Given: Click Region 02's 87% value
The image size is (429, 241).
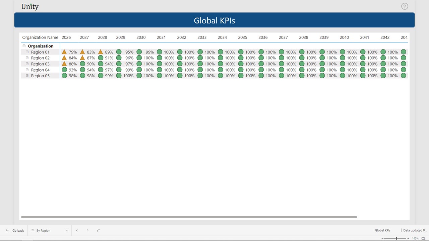Looking at the screenshot, I should click(x=91, y=58).
